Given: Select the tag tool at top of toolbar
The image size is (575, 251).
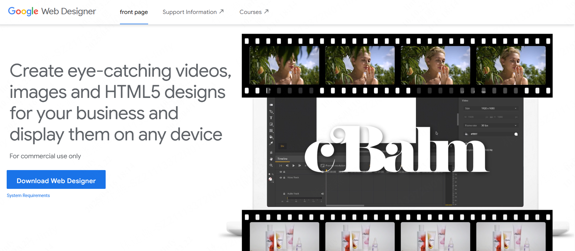Looking at the screenshot, I should [271, 105].
